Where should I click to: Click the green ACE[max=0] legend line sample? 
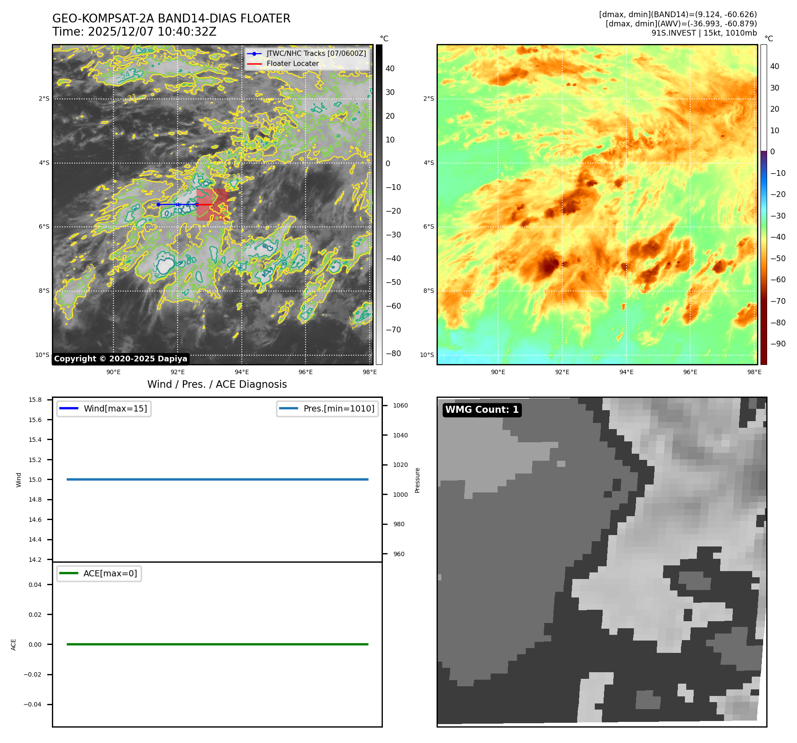click(x=69, y=573)
